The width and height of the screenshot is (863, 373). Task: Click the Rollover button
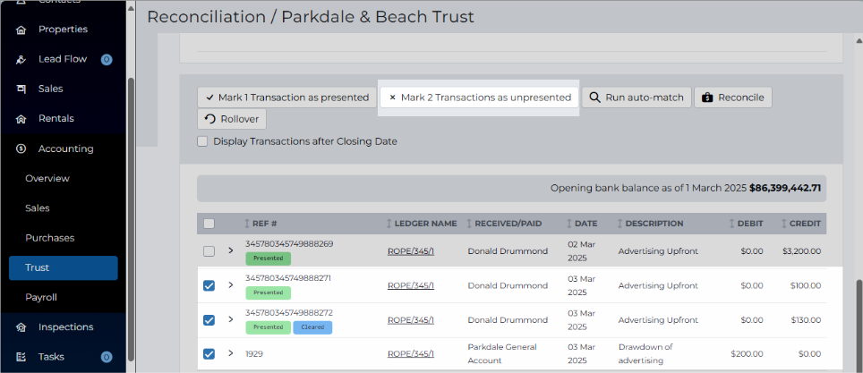tap(232, 119)
